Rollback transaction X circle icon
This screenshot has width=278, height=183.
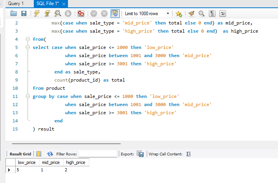pos(104,14)
